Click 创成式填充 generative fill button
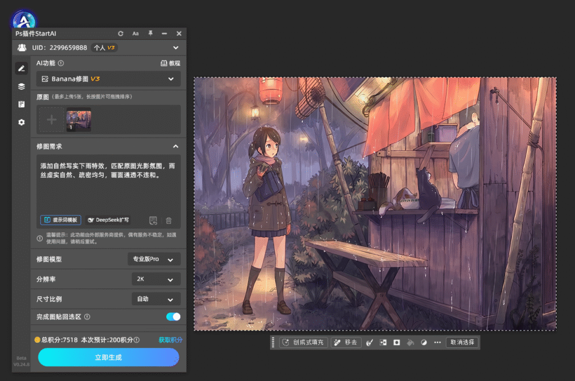575x381 pixels. [303, 342]
